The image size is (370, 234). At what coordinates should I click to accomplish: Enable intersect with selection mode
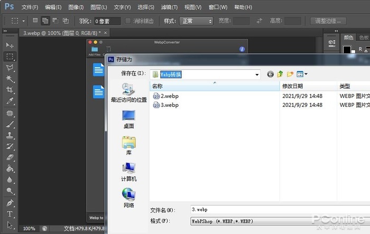[66, 21]
